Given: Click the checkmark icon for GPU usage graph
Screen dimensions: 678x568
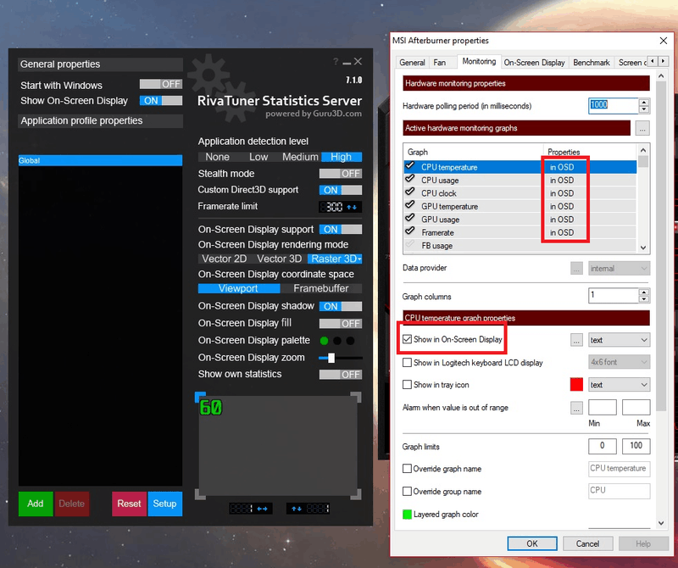Looking at the screenshot, I should [409, 218].
